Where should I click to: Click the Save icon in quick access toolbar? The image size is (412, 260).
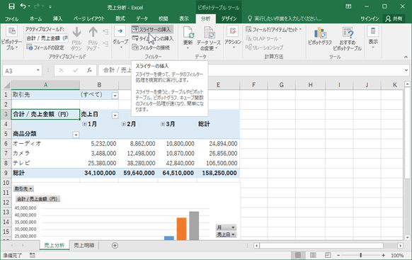pyautogui.click(x=11, y=6)
